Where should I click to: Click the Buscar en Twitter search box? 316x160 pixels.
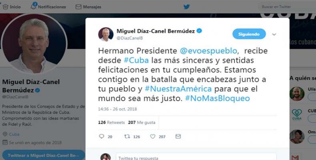[287, 7]
